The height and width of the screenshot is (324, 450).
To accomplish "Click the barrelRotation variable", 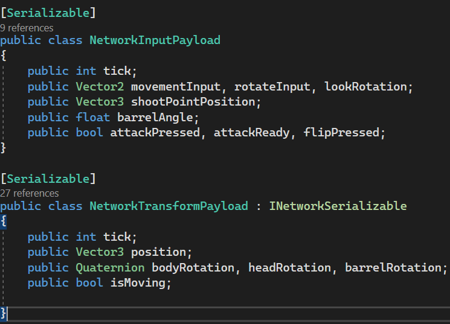I will point(393,267).
